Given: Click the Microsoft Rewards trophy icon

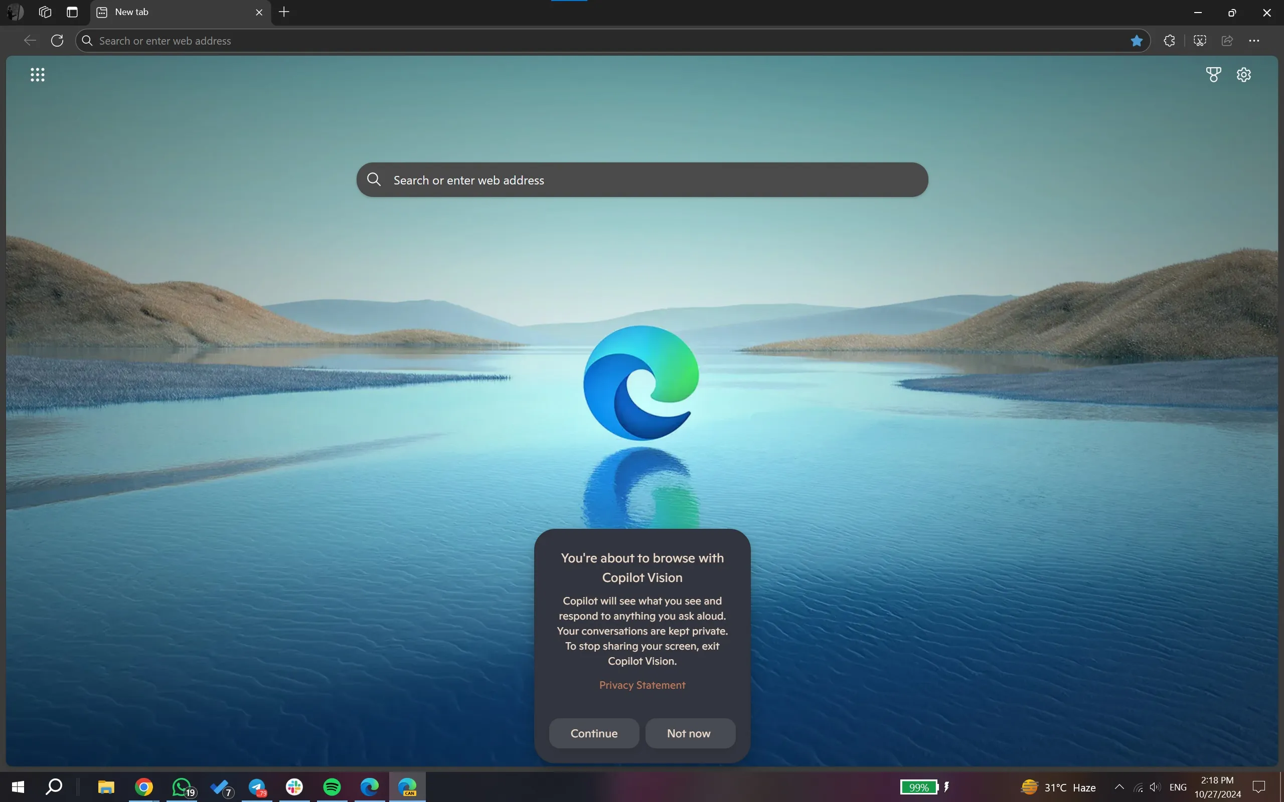Looking at the screenshot, I should [x=1214, y=75].
